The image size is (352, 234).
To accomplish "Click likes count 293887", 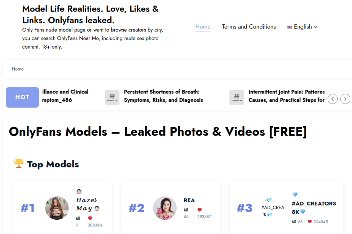I will (204, 217).
